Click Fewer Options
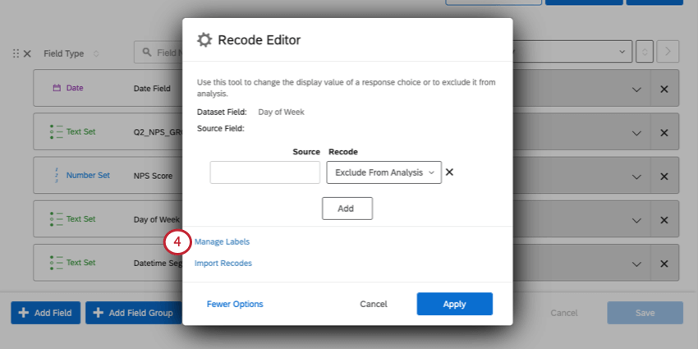The height and width of the screenshot is (349, 698). click(235, 304)
